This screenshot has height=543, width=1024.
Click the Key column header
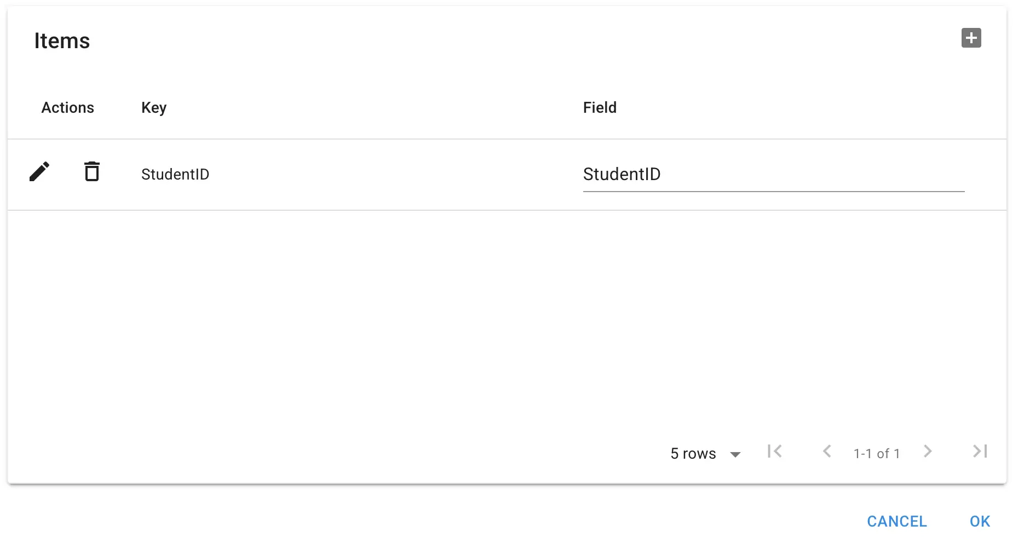tap(154, 108)
